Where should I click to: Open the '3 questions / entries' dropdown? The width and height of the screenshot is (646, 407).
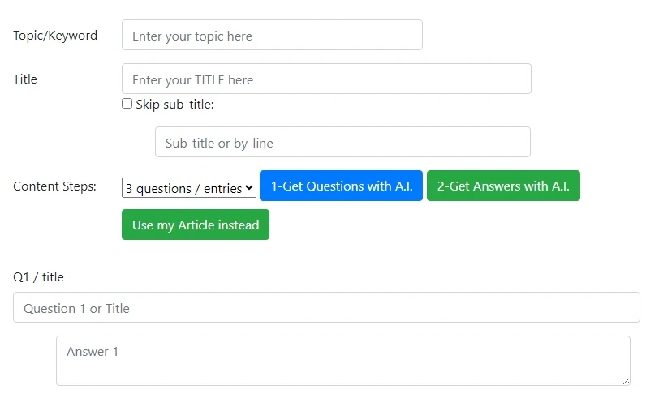(188, 188)
